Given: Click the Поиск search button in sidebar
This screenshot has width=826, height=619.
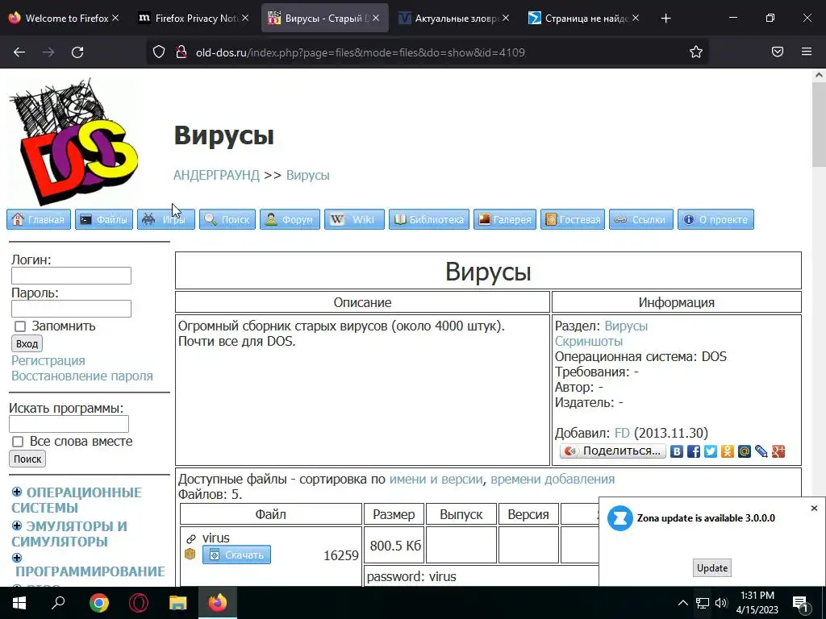Looking at the screenshot, I should (27, 459).
